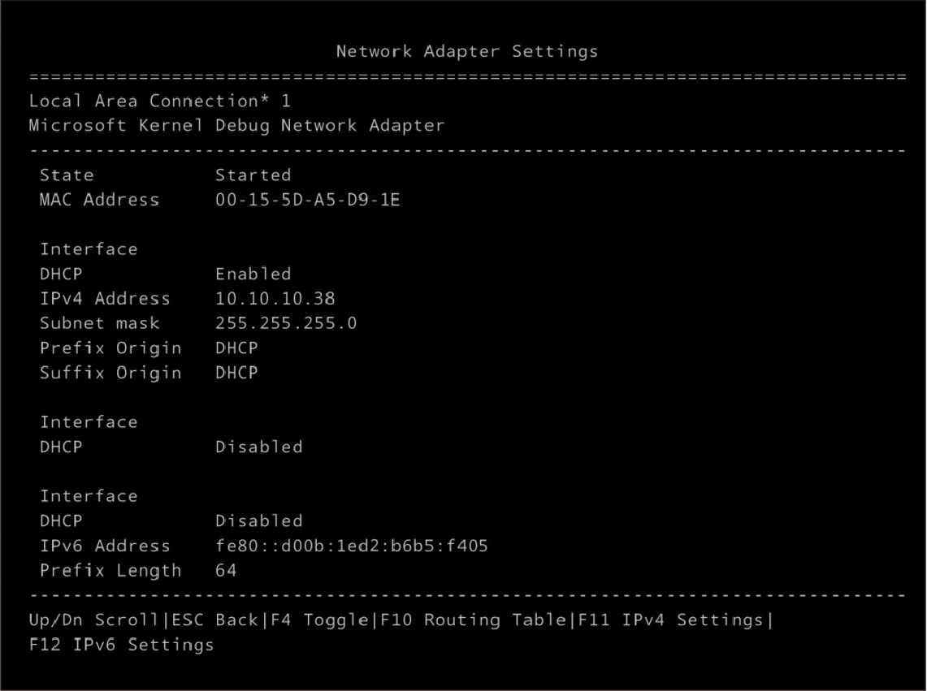Click the F4 Toggle option
Image resolution: width=927 pixels, height=691 pixels.
pos(320,620)
